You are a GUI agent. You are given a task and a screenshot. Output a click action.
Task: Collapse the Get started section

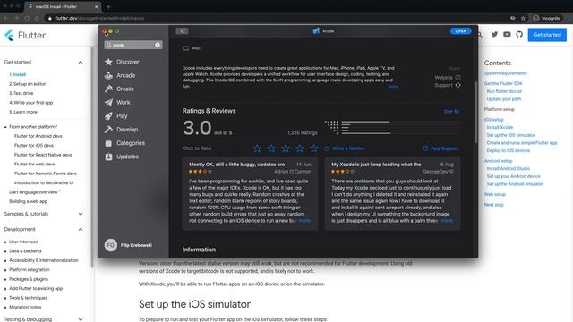click(x=81, y=63)
